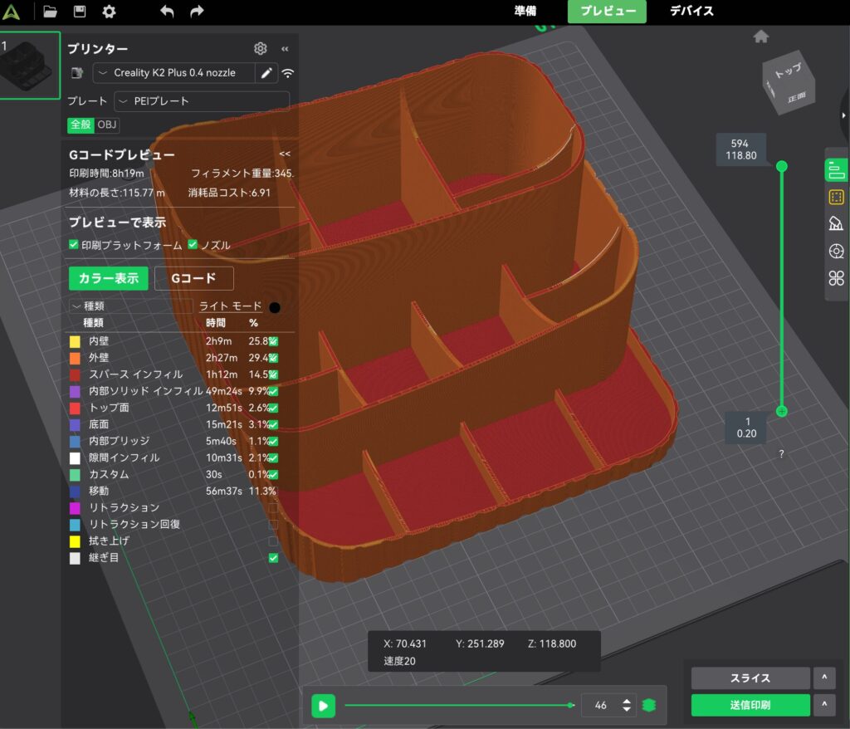Open the slicer settings gear in the toolbar
The height and width of the screenshot is (729, 850).
tap(108, 11)
